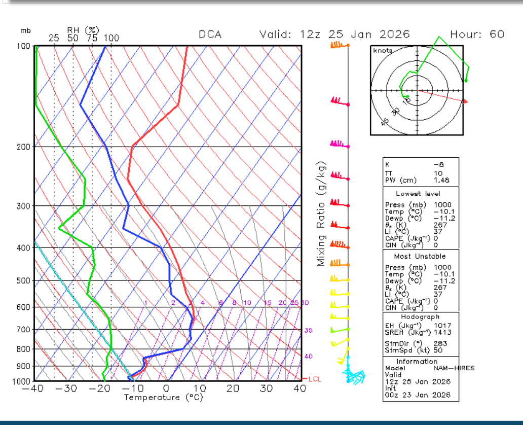Click the DCA station title

(x=210, y=34)
